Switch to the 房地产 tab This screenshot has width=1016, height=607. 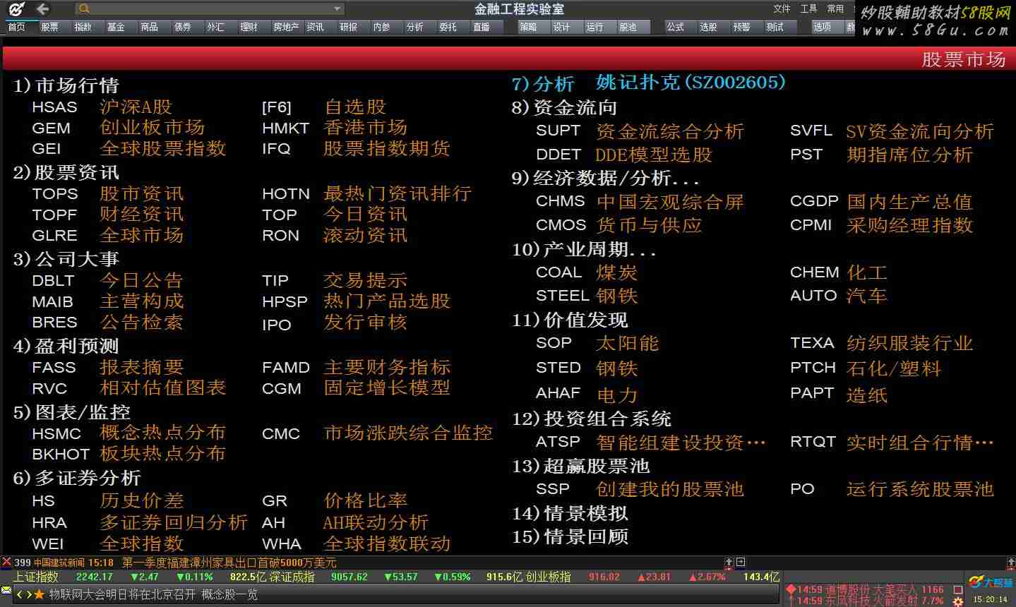point(286,27)
